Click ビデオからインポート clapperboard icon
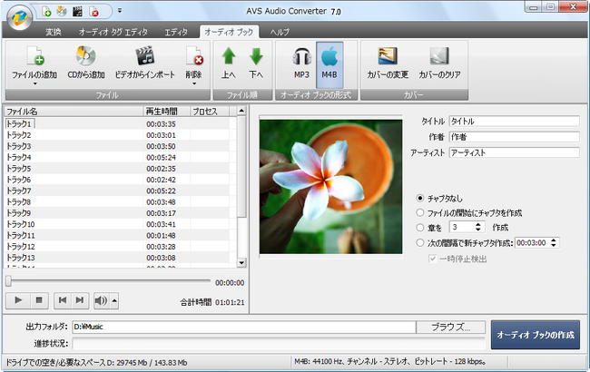 point(145,55)
